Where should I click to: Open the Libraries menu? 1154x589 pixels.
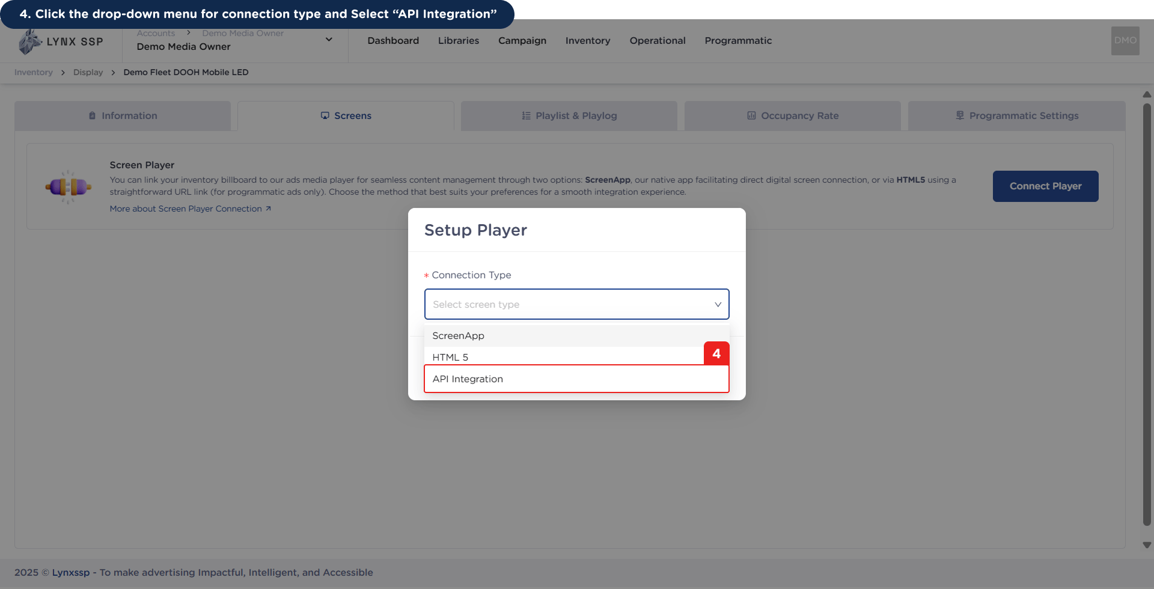[x=459, y=41]
